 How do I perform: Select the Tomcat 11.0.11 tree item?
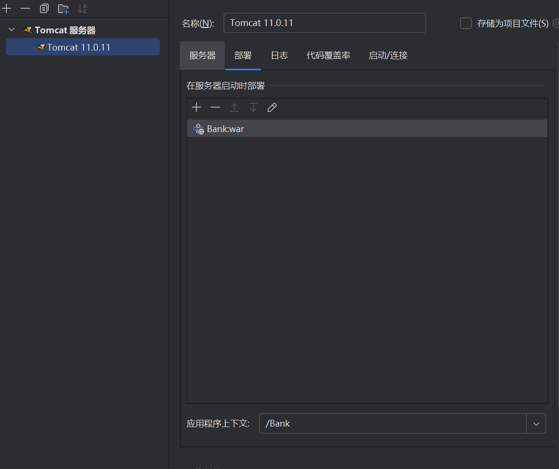point(82,47)
